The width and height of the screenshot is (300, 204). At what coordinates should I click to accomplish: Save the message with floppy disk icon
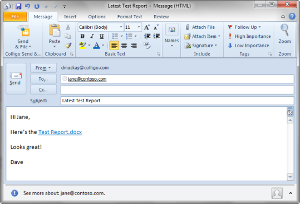point(18,6)
